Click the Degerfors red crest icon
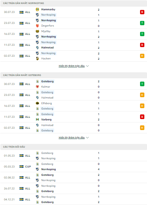The height and width of the screenshot is (205, 147). (x=37, y=26)
